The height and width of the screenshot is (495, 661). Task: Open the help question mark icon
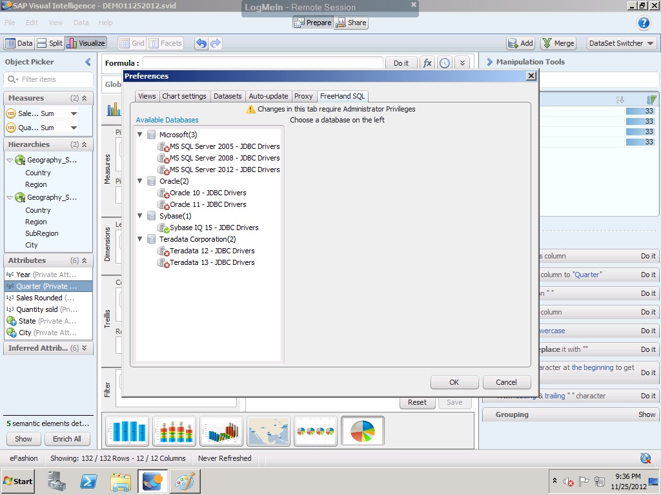[644, 23]
